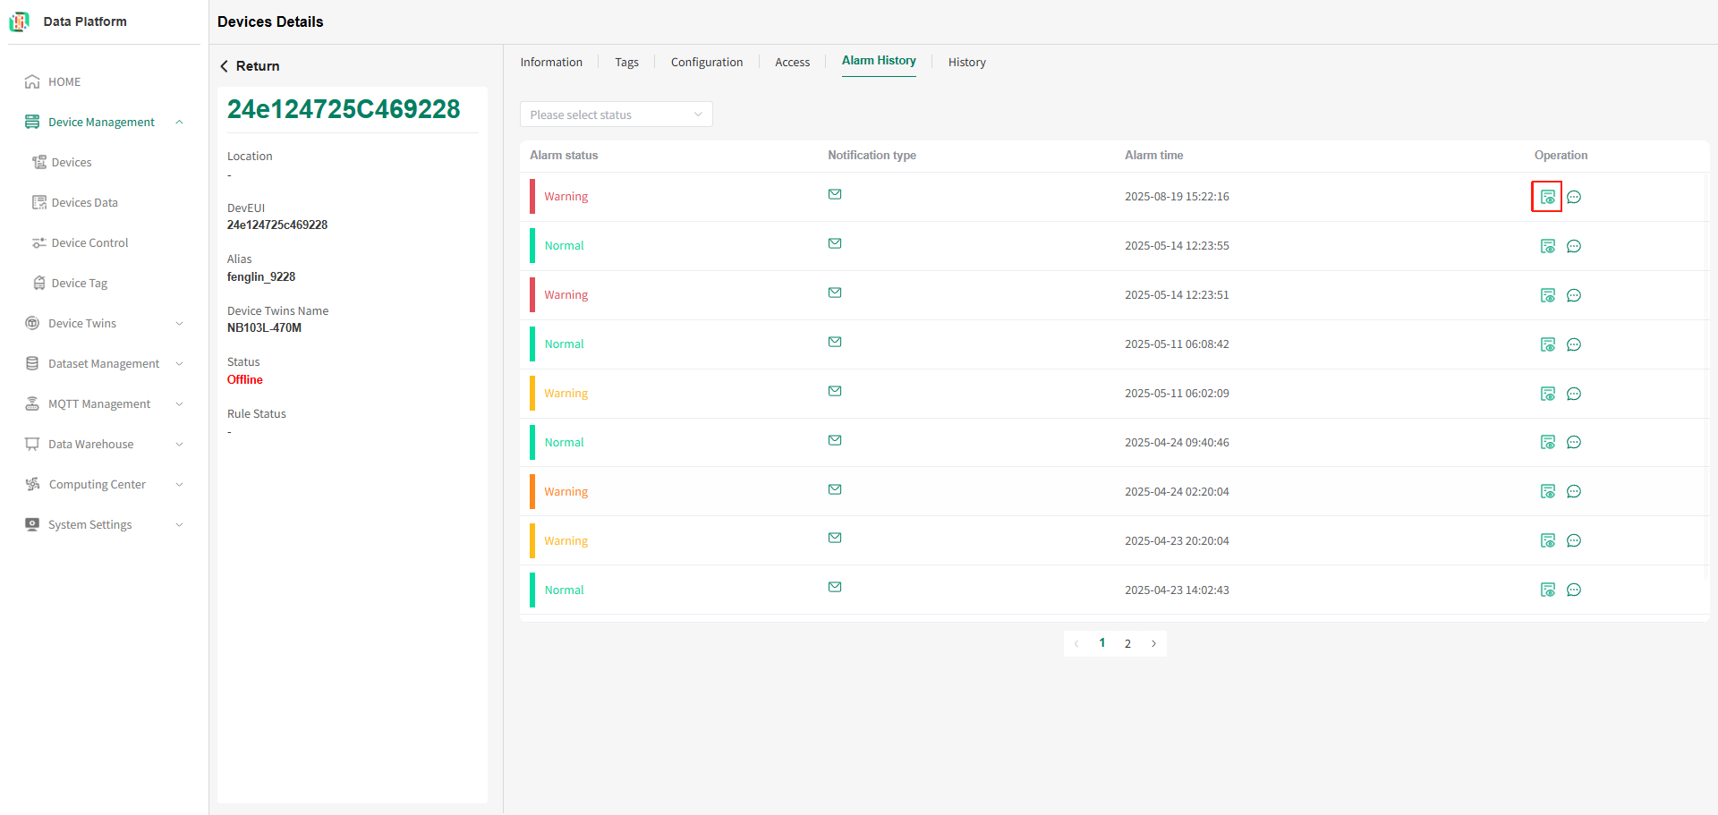Go to page 2 of alarms
The height and width of the screenshot is (815, 1718).
(1127, 643)
